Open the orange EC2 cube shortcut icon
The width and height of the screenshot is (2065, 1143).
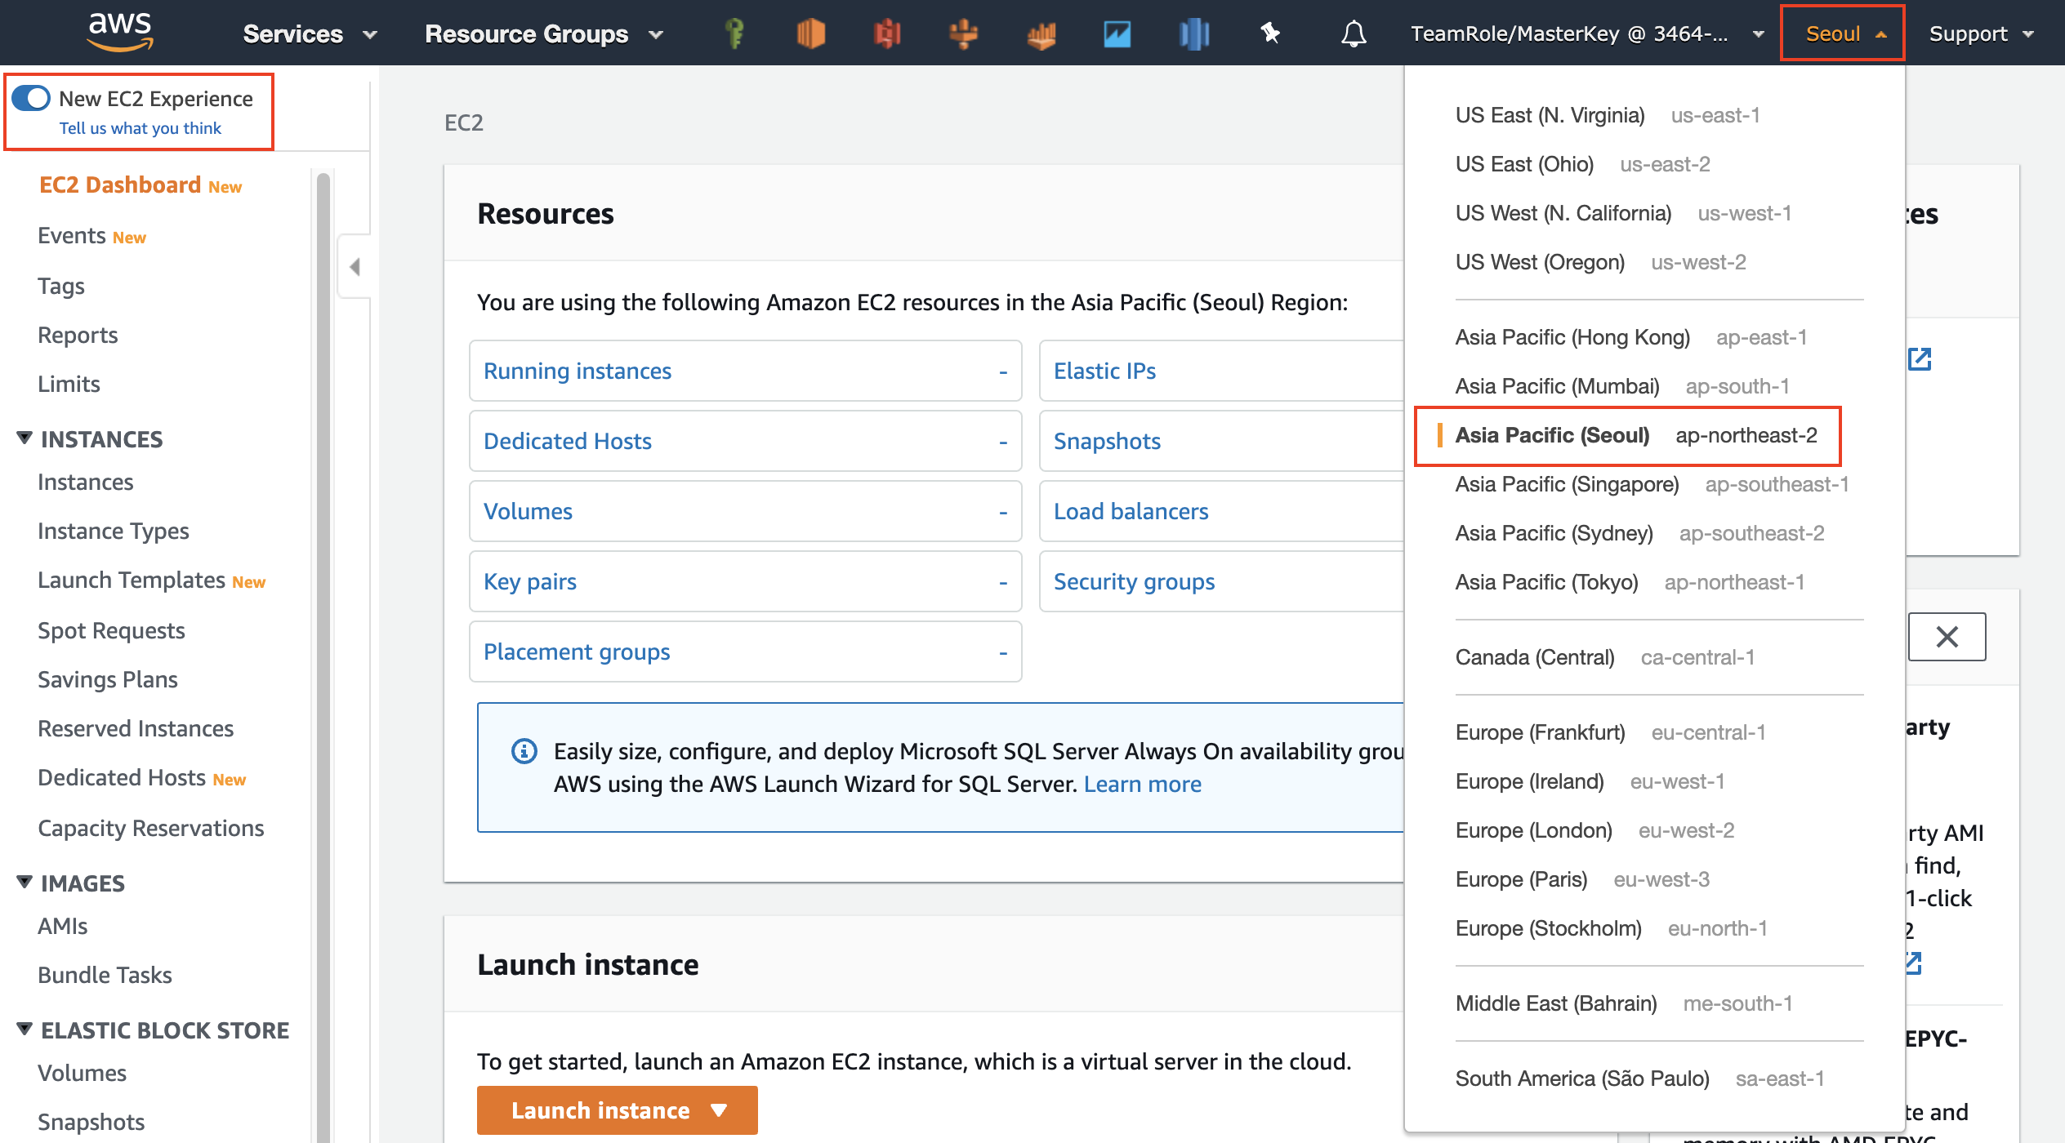(810, 33)
